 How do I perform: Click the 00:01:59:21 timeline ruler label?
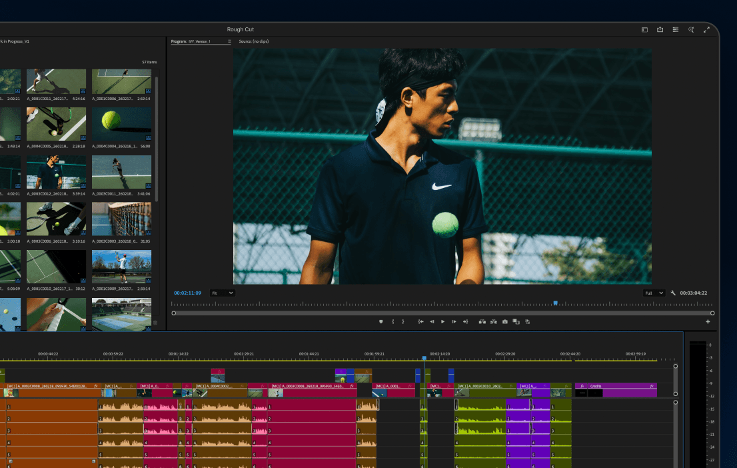click(x=374, y=354)
